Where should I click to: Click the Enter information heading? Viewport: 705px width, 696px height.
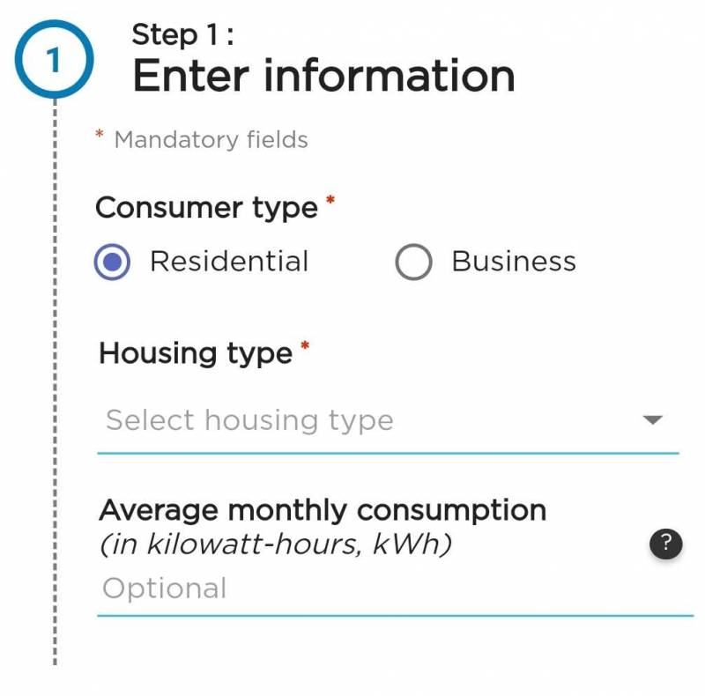323,76
